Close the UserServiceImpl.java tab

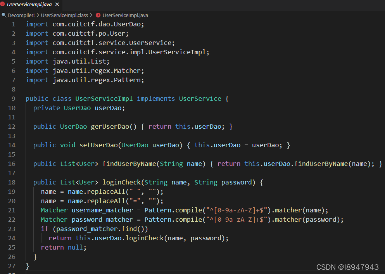[x=57, y=5]
